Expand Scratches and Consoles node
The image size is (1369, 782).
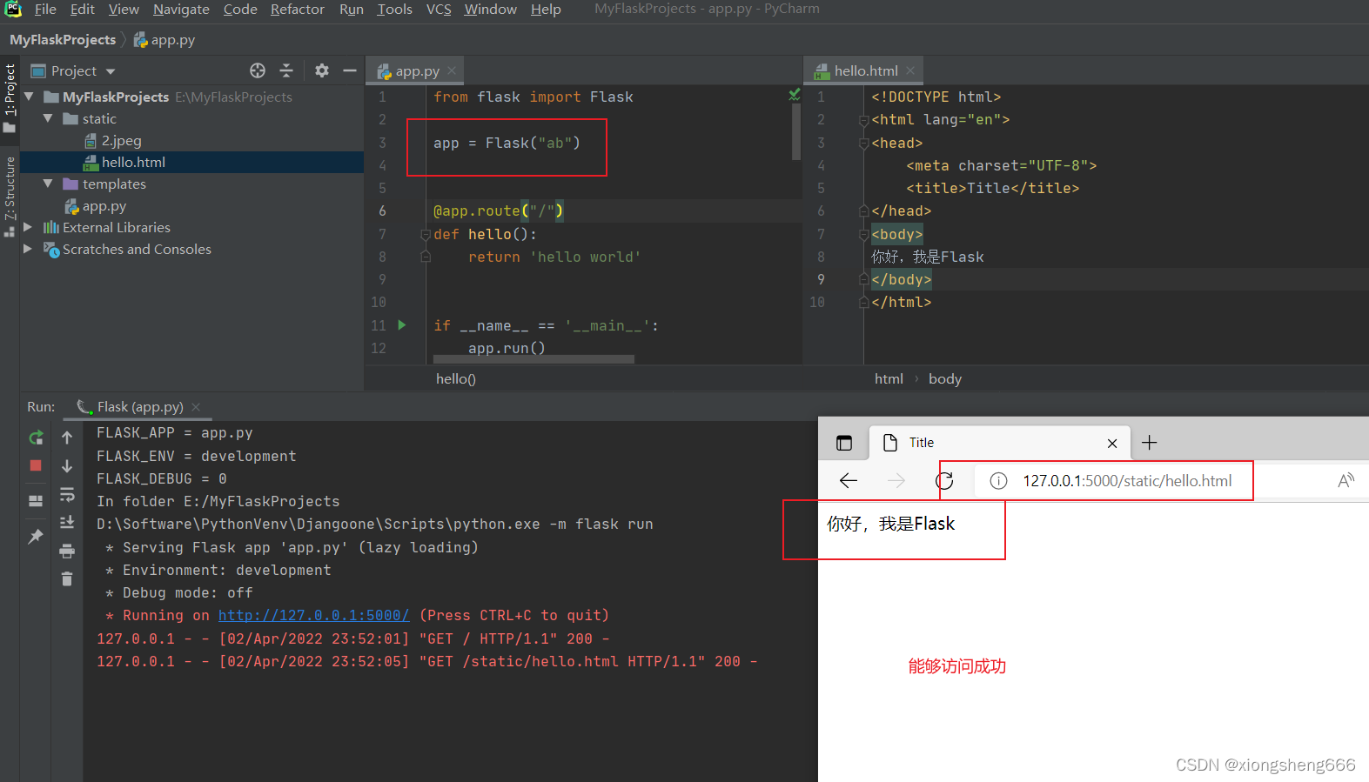[x=28, y=249]
